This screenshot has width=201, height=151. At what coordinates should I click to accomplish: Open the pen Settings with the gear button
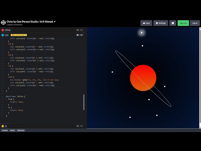(x=160, y=23)
